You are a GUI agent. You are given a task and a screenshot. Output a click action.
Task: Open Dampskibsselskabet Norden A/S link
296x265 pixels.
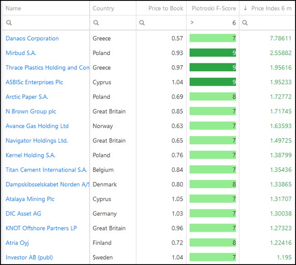[47, 184]
